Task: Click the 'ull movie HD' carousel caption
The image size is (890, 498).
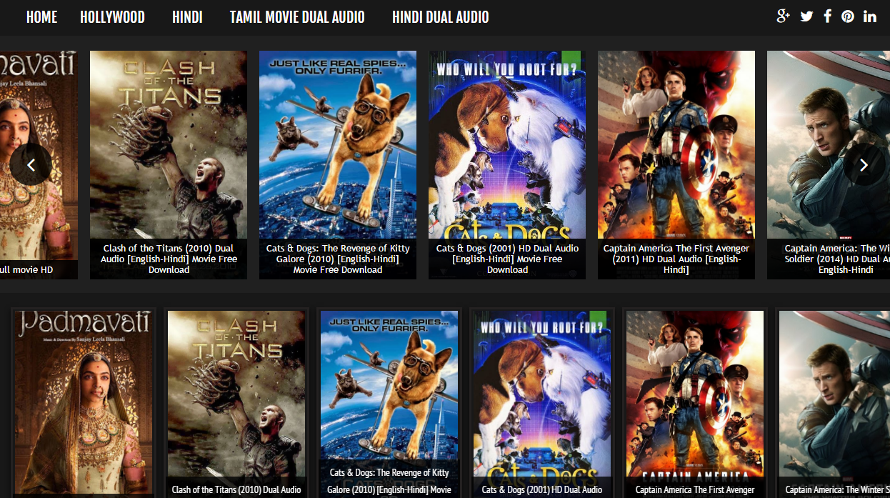Action: tap(26, 269)
